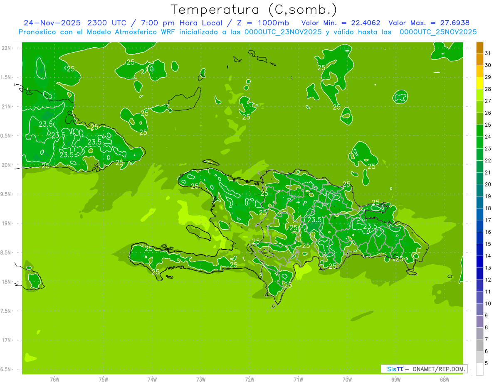Screen dimensions: 499x385
Task: Pick the brown legend band above 31
Action: pyautogui.click(x=479, y=47)
